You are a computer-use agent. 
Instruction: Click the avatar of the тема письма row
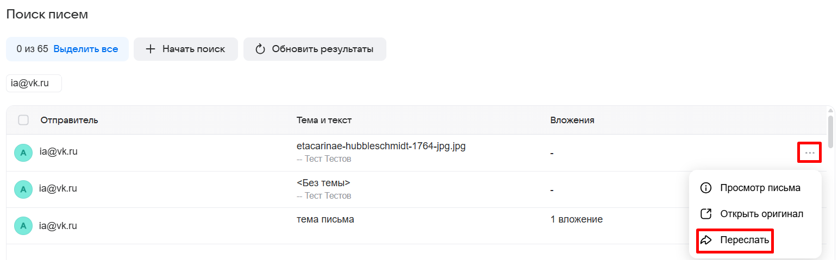pyautogui.click(x=23, y=226)
